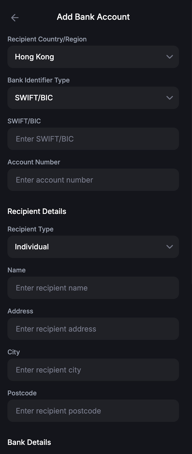This screenshot has width=192, height=454.
Task: Click the Bank Details section heading
Action: (29, 442)
